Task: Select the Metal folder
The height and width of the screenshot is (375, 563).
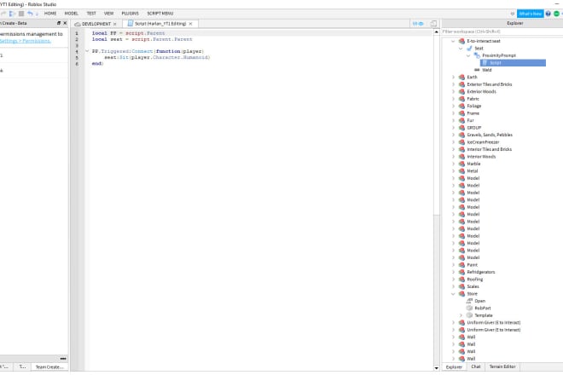Action: point(473,170)
